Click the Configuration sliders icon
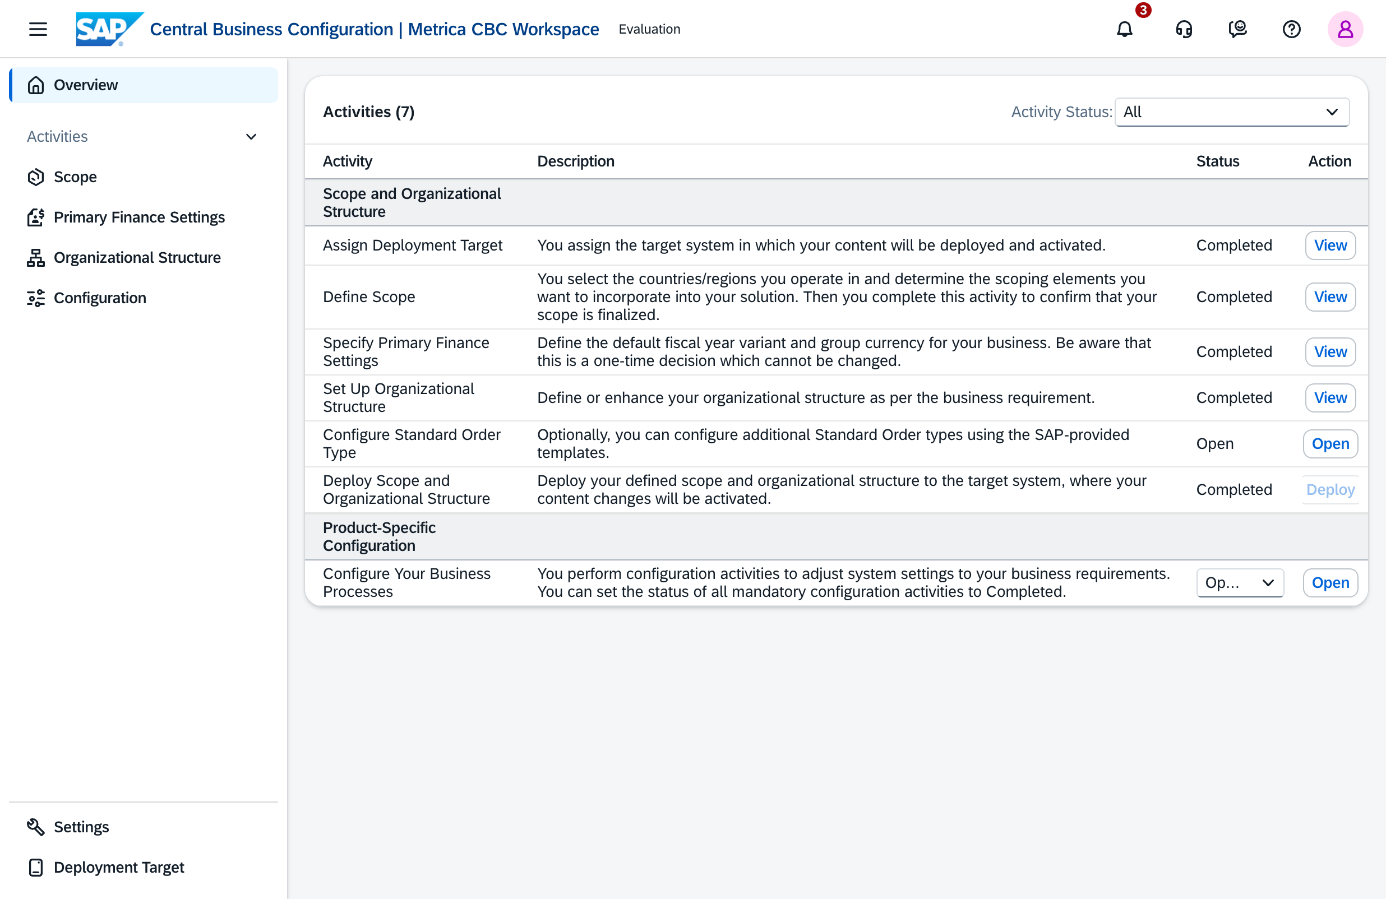 point(36,298)
